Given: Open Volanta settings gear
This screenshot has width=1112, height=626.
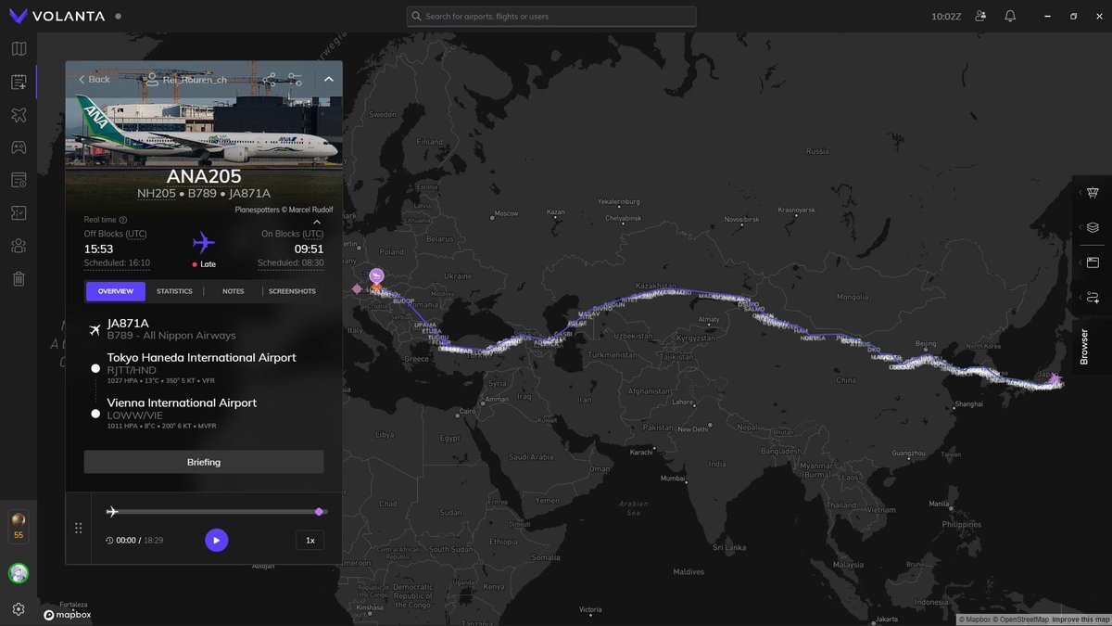Looking at the screenshot, I should (x=19, y=609).
